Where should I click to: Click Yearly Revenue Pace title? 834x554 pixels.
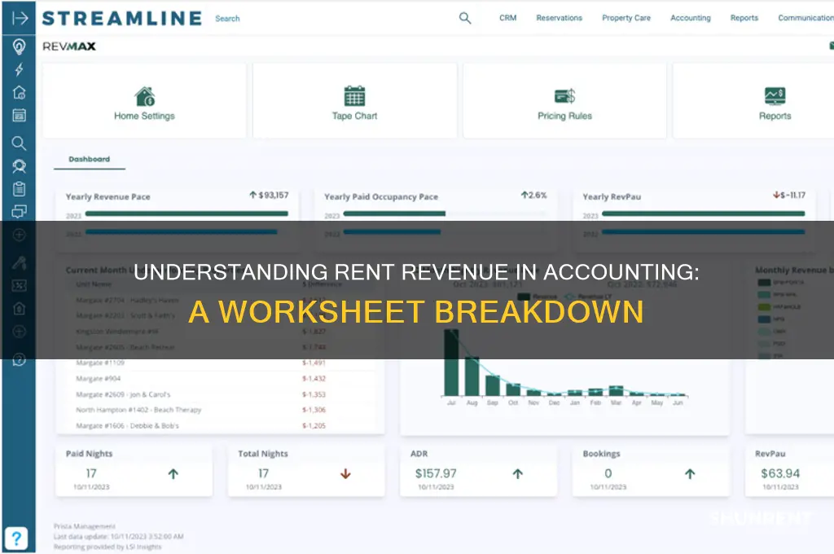point(108,197)
